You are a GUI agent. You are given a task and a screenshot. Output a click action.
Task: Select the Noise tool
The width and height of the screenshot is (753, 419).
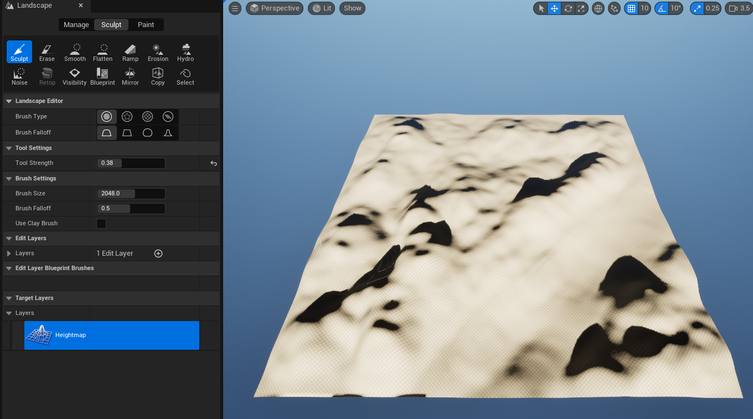coord(19,76)
